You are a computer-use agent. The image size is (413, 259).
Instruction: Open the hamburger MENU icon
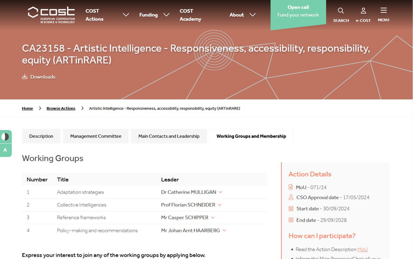[384, 10]
